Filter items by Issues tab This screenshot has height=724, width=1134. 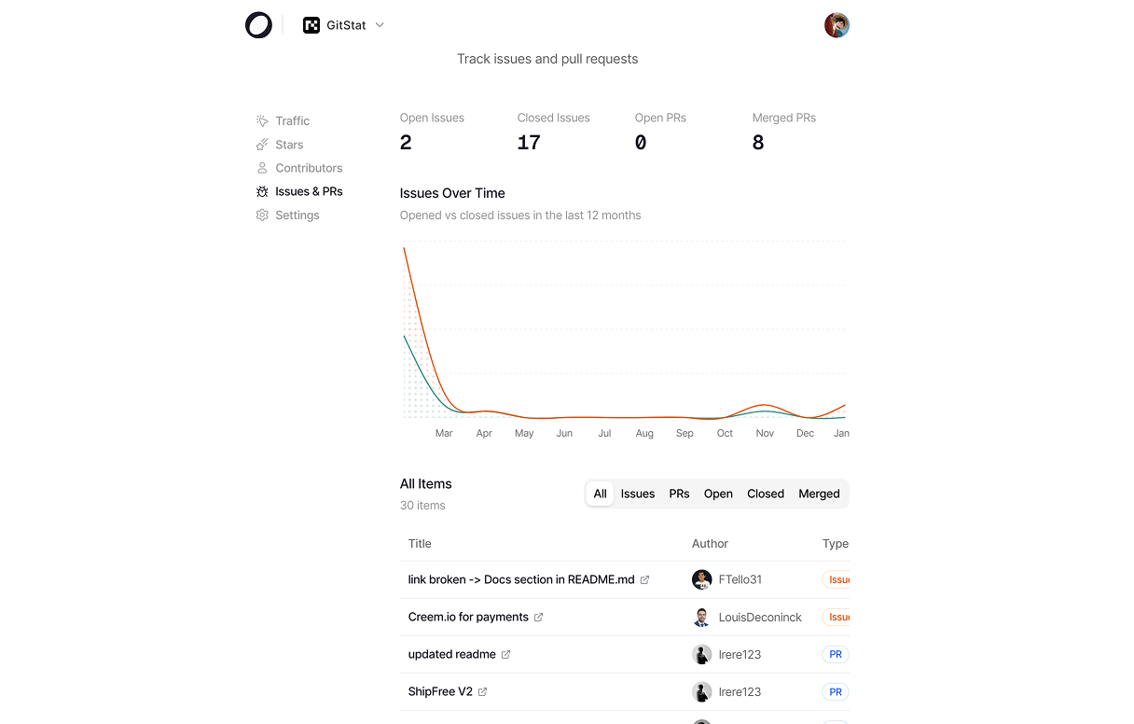point(638,494)
